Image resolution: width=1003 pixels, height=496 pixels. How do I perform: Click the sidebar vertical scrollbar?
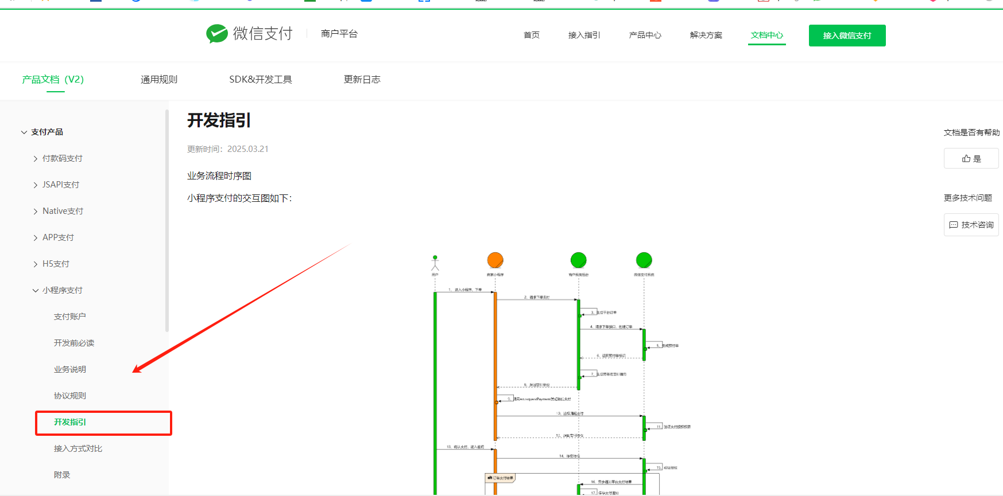pos(167,221)
